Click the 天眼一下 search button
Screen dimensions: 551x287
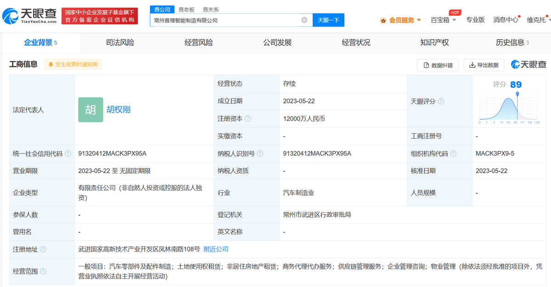[328, 20]
